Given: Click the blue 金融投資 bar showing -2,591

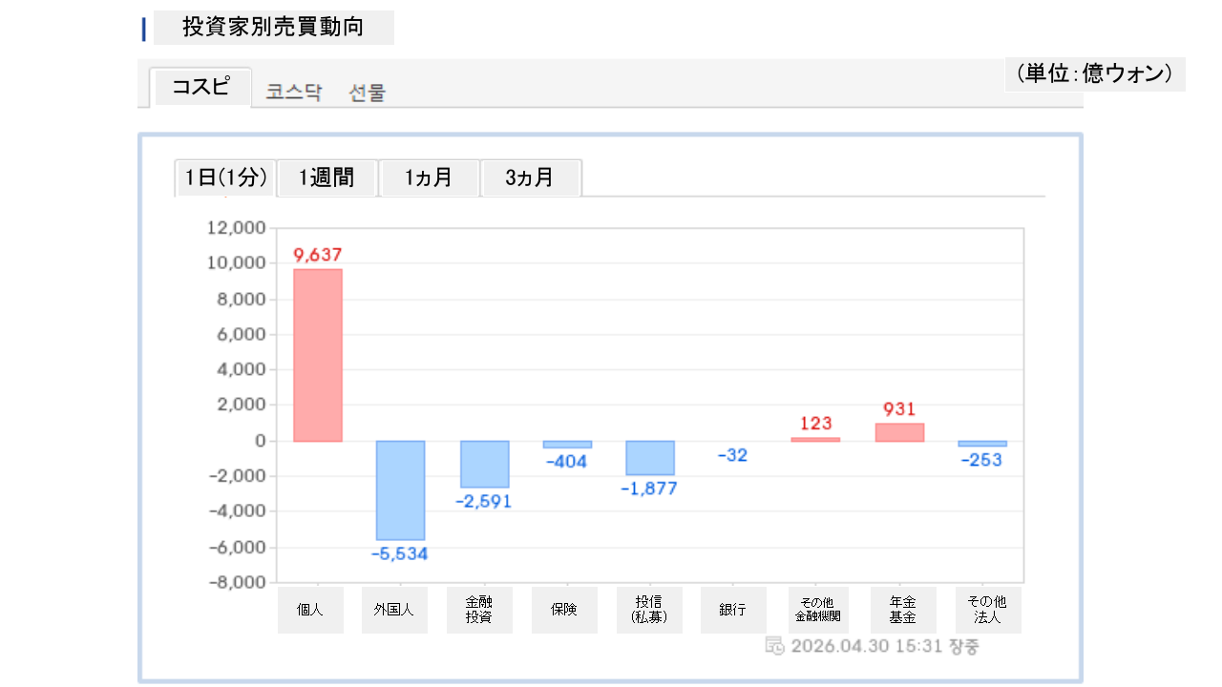Looking at the screenshot, I should tap(484, 465).
